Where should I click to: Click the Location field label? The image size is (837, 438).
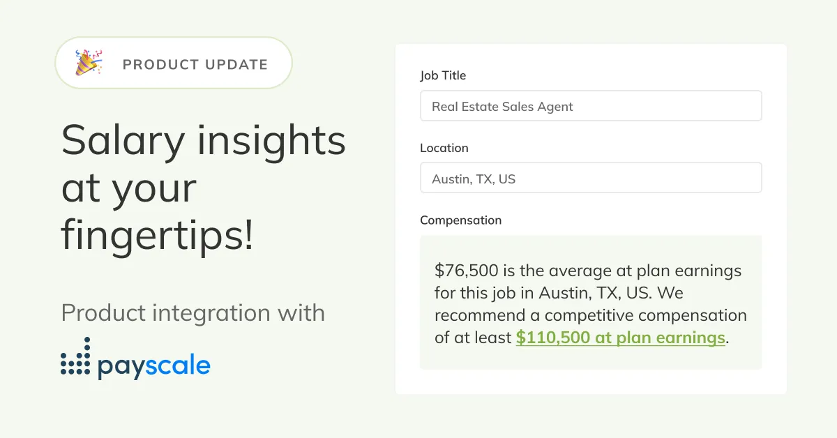[444, 148]
